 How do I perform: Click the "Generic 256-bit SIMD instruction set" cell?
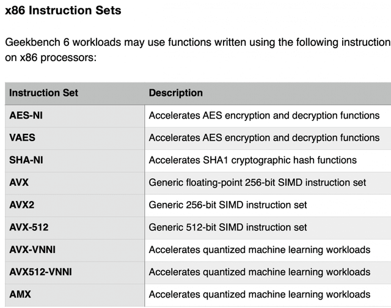(228, 205)
